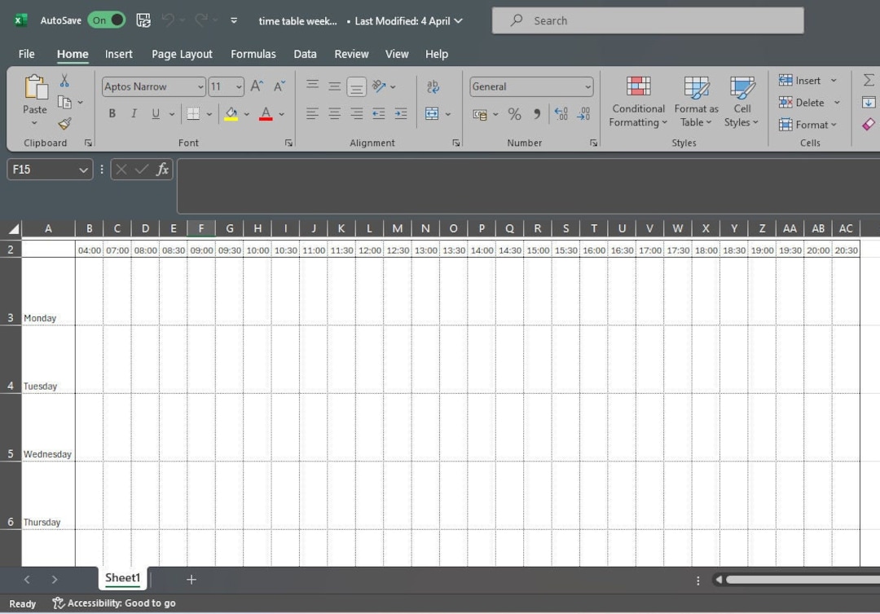This screenshot has height=614, width=880.
Task: Open the Fill Color dropdown arrow
Action: 247,113
